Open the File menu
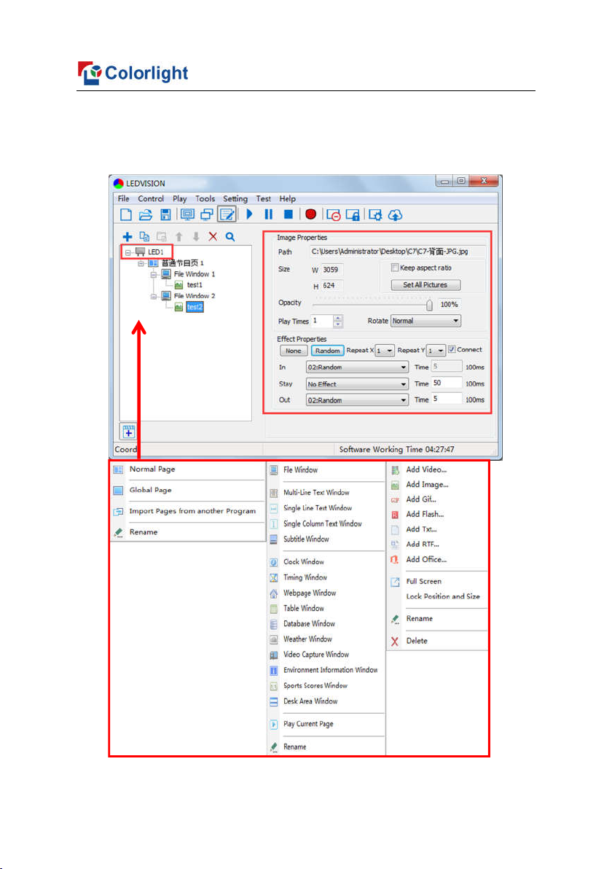Viewport: 612px width, 869px height. [124, 198]
